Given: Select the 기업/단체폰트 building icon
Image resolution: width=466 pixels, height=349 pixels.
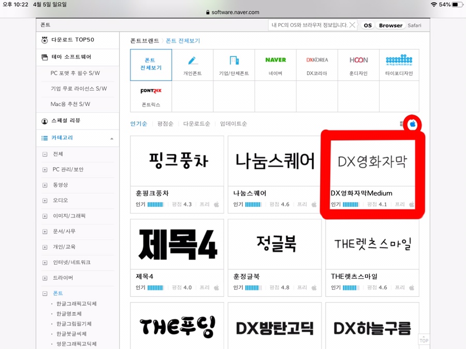Looking at the screenshot, I should [x=234, y=61].
